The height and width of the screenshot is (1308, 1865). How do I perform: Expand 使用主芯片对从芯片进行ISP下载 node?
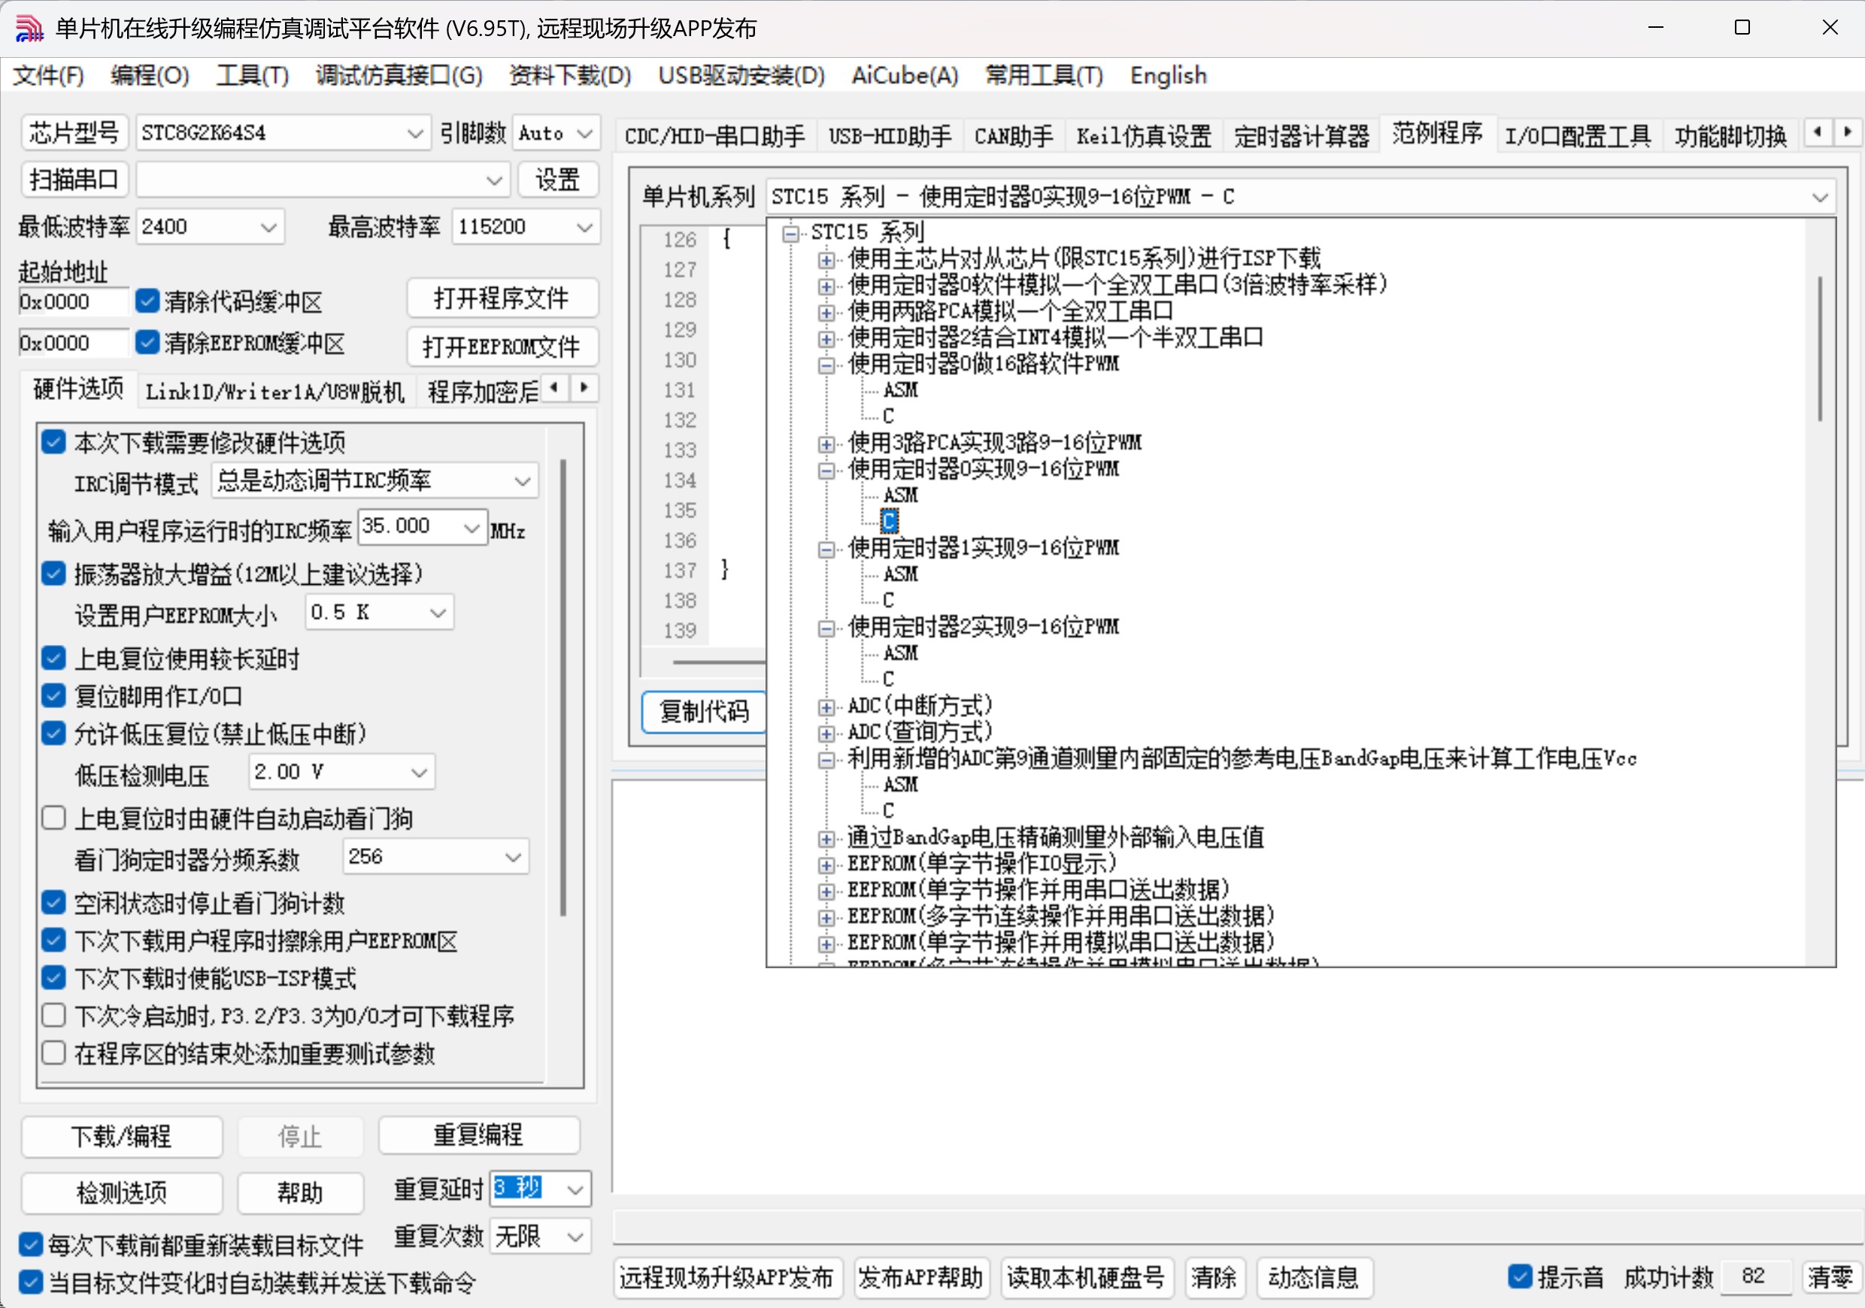pos(827,260)
